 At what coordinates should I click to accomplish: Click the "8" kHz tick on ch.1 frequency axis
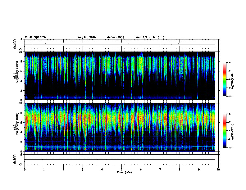(x=22, y=61)
